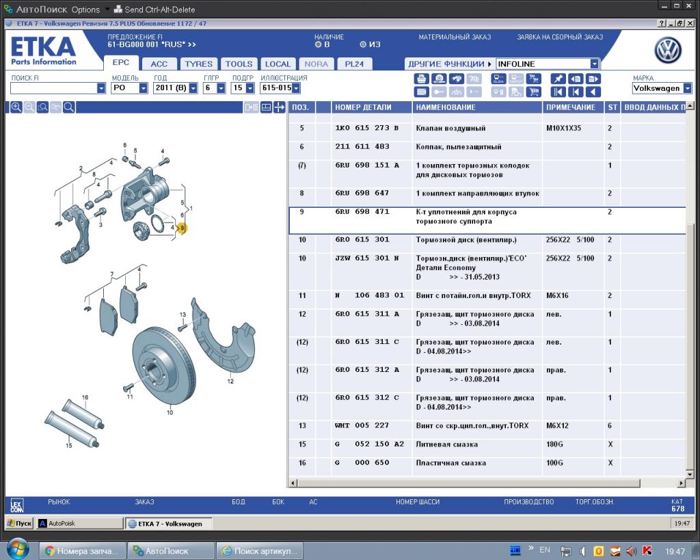Open 'Поиск артикул...' Internet Explorer taskbar item

tap(260, 551)
